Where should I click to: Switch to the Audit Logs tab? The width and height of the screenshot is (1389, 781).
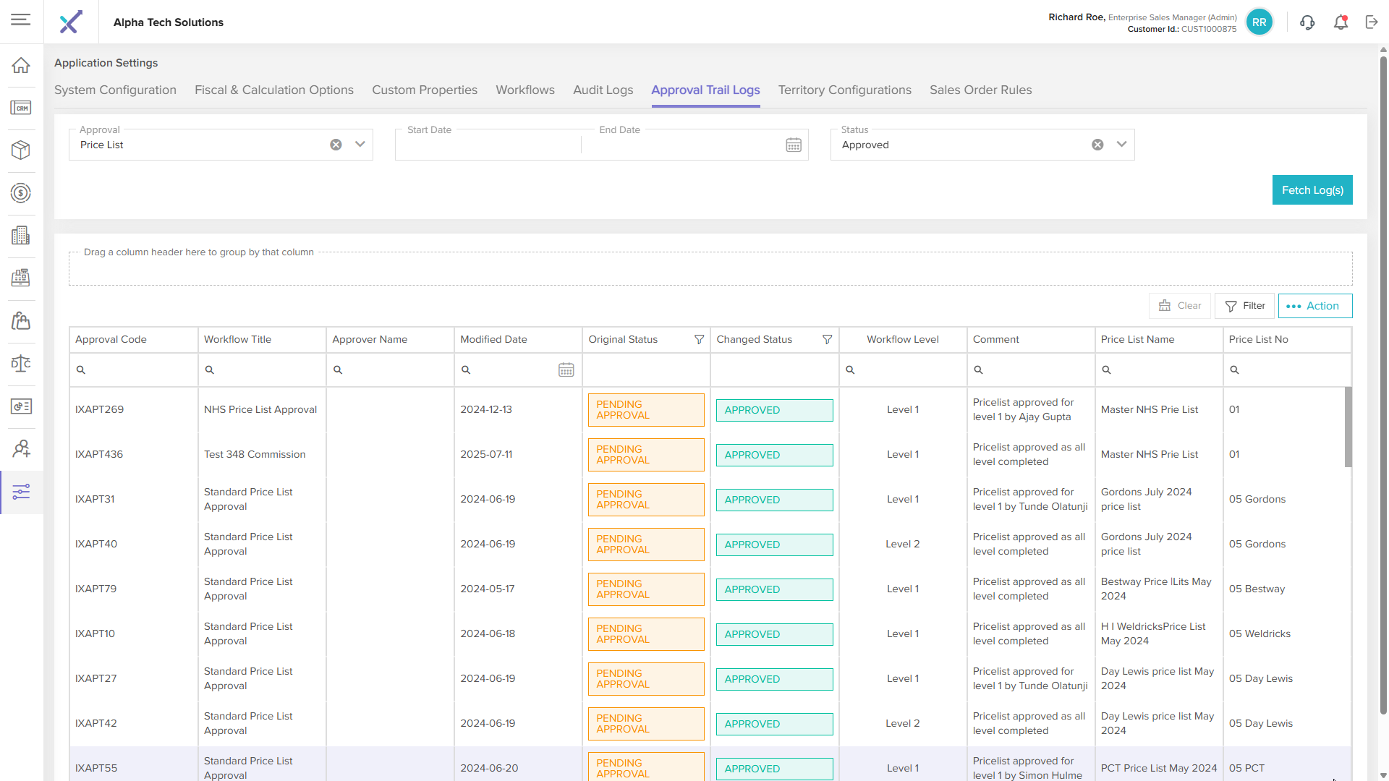point(603,90)
